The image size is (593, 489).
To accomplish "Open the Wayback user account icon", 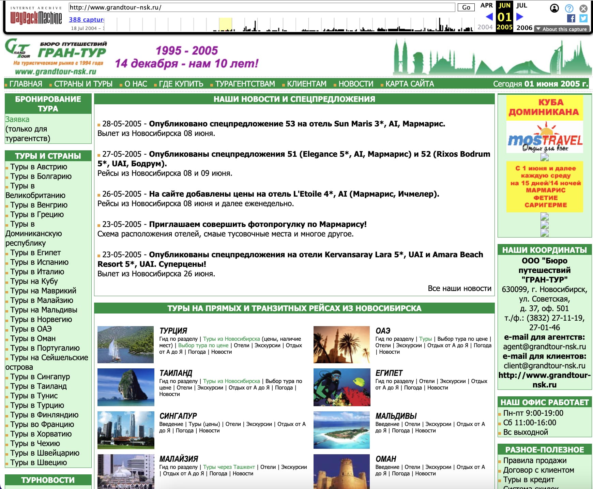I will point(554,8).
